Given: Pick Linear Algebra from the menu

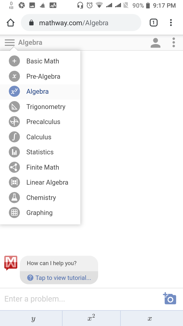Looking at the screenshot, I should [47, 182].
